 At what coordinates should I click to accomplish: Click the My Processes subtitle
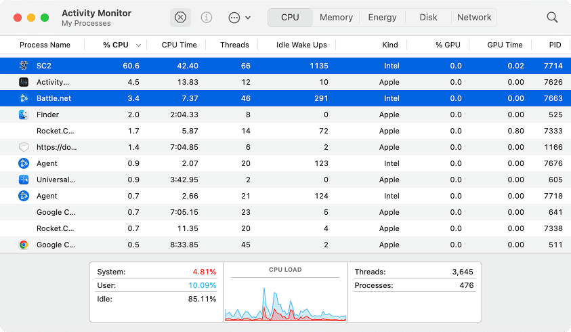point(86,23)
